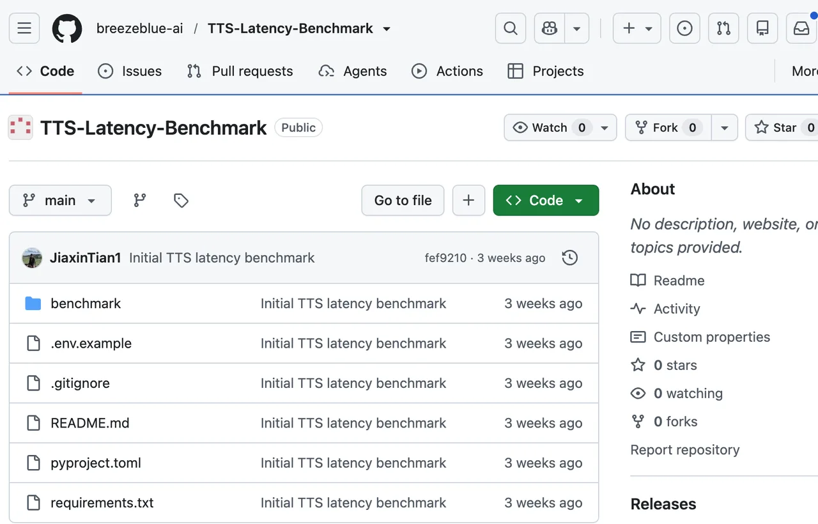Open the Actions tab
The width and height of the screenshot is (818, 524).
pos(447,72)
